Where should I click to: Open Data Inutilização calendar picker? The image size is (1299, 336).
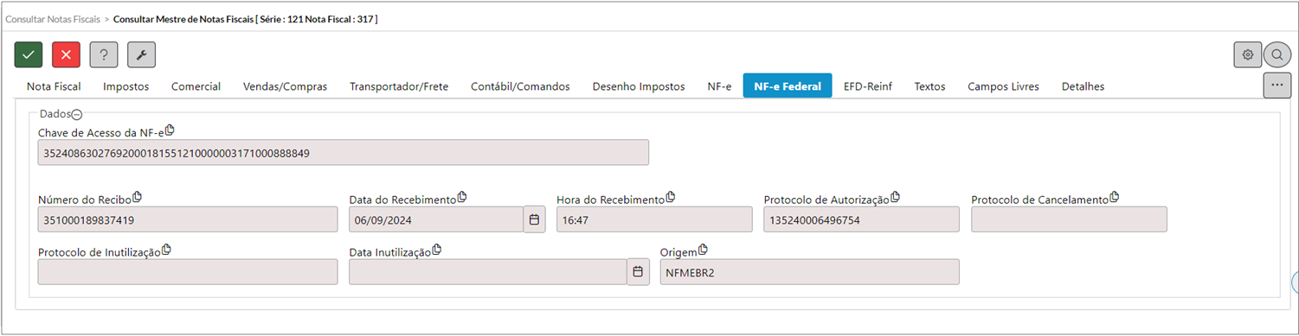[638, 271]
